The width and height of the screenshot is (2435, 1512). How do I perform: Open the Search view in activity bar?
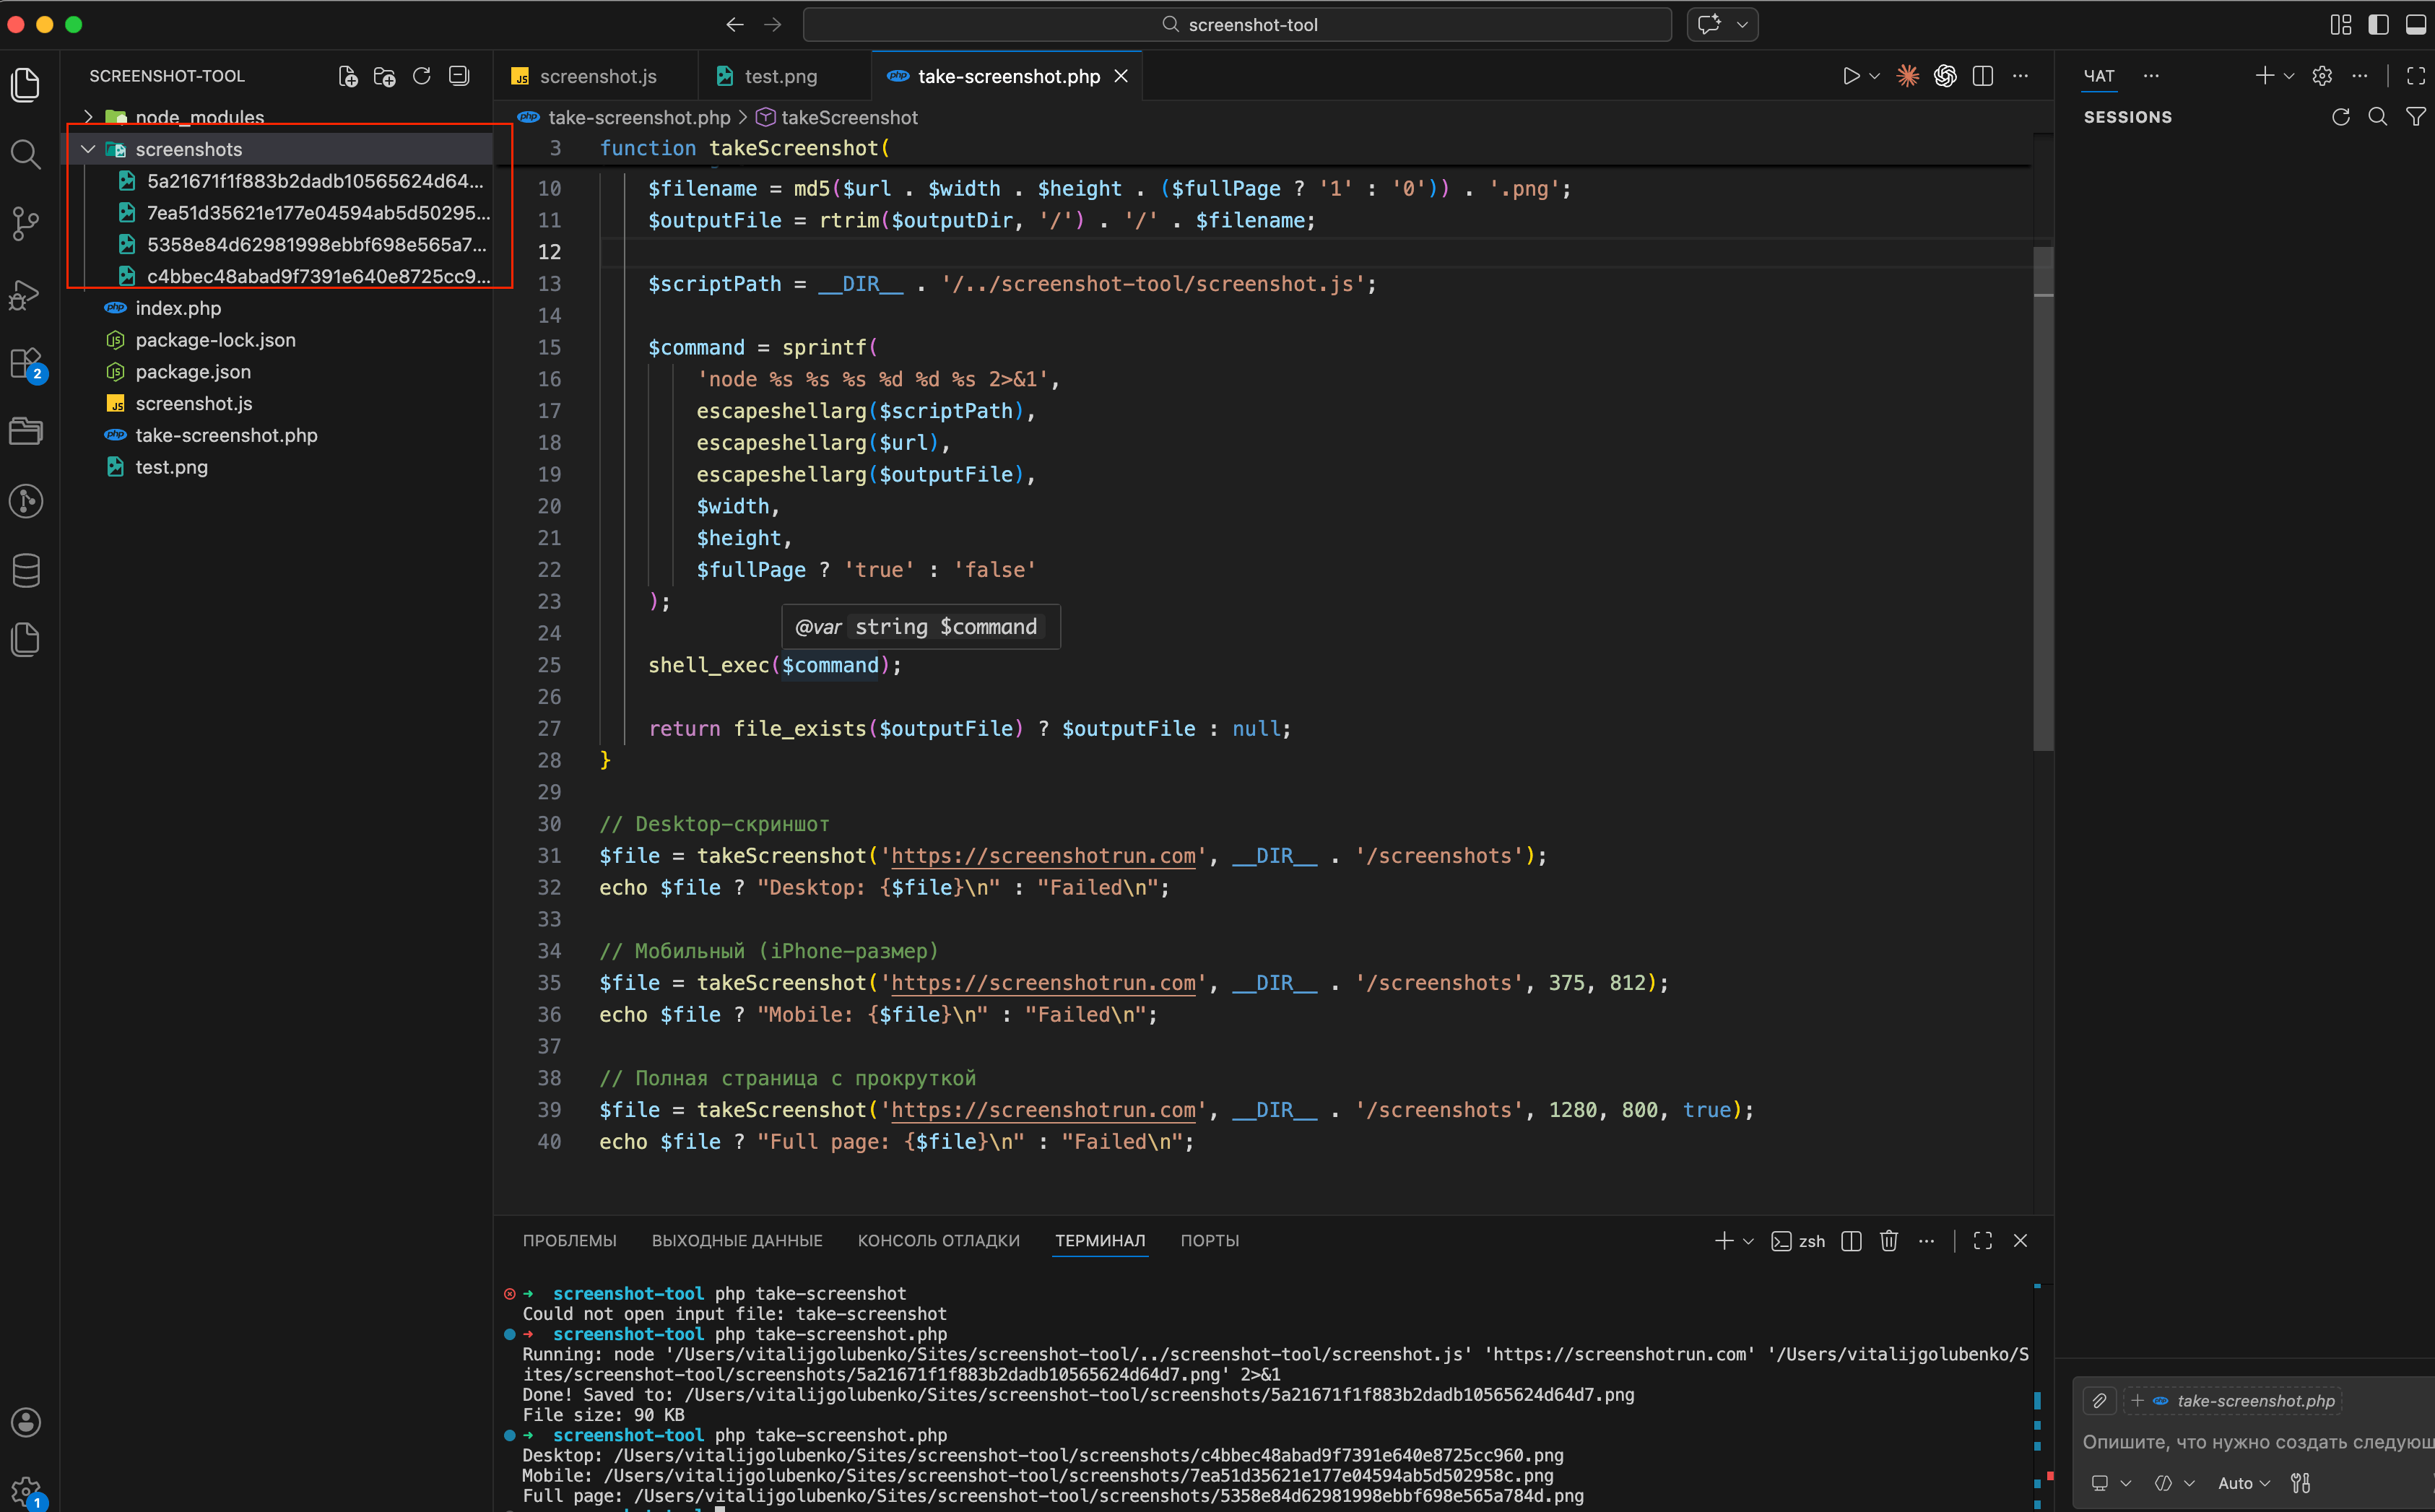click(25, 154)
